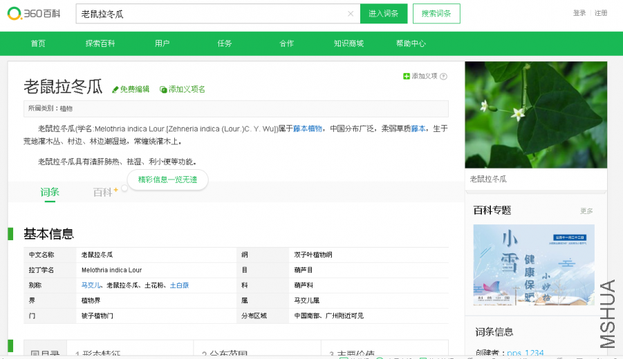Click the 中国南部、广州附近可见 value
Screen dimensions: 623x359
[x=328, y=316]
